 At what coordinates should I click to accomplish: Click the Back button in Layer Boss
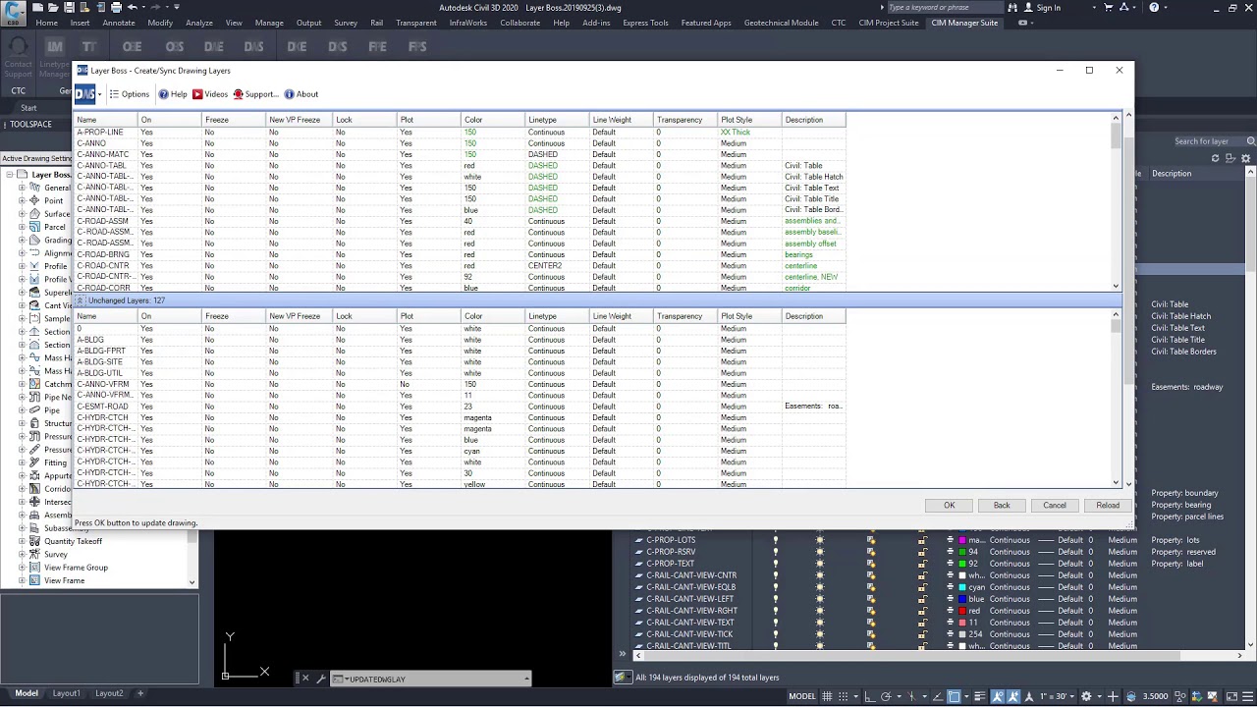[1001, 506]
